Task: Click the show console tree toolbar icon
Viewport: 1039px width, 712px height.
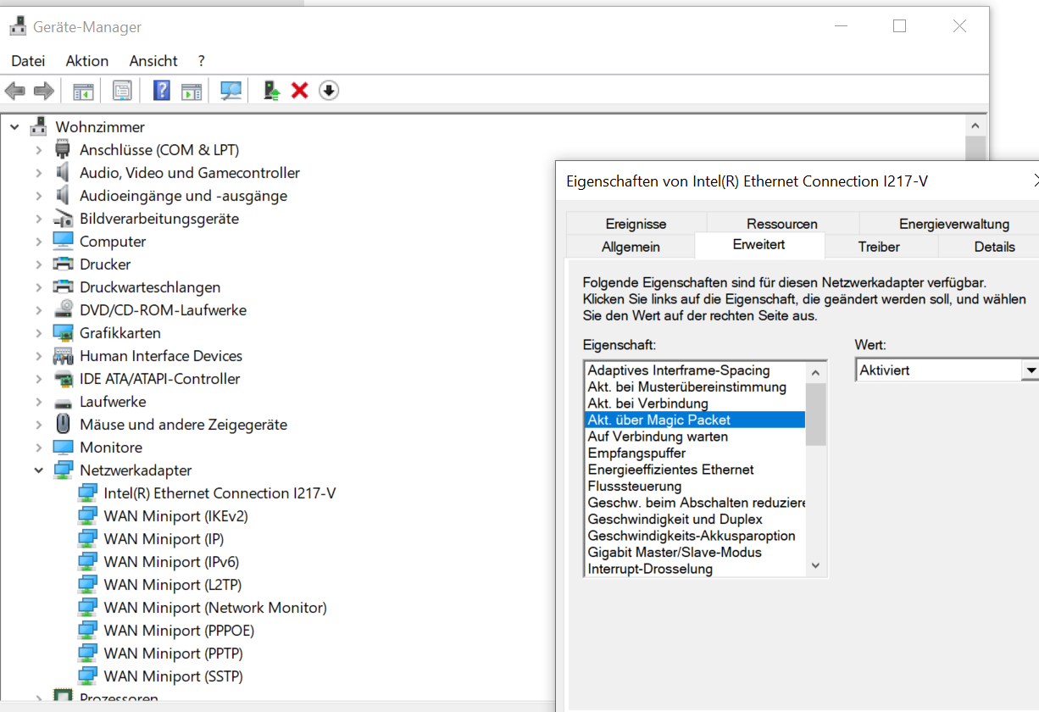Action: coord(83,91)
